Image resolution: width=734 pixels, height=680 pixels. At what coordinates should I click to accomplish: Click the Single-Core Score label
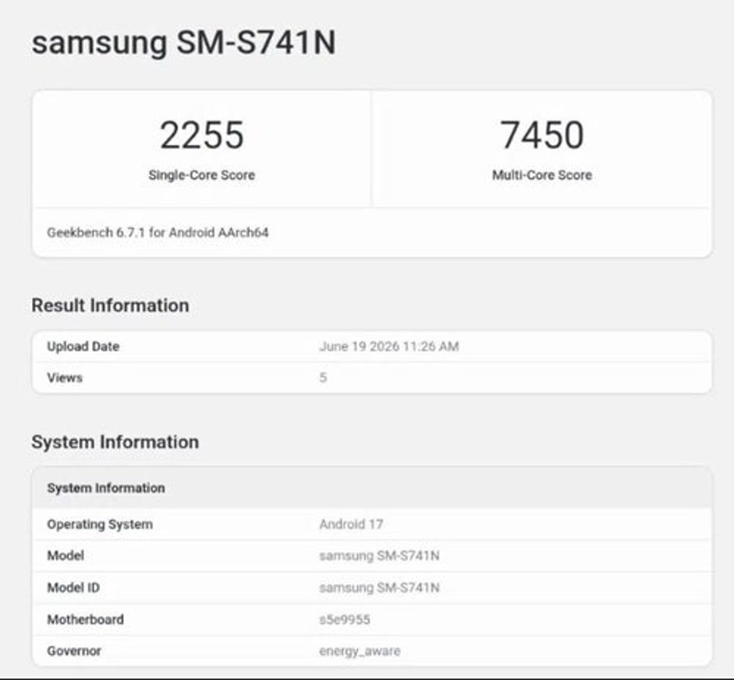[202, 175]
